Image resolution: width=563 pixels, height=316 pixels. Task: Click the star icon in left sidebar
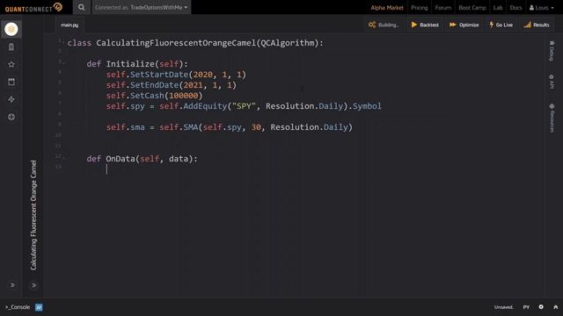coord(11,64)
